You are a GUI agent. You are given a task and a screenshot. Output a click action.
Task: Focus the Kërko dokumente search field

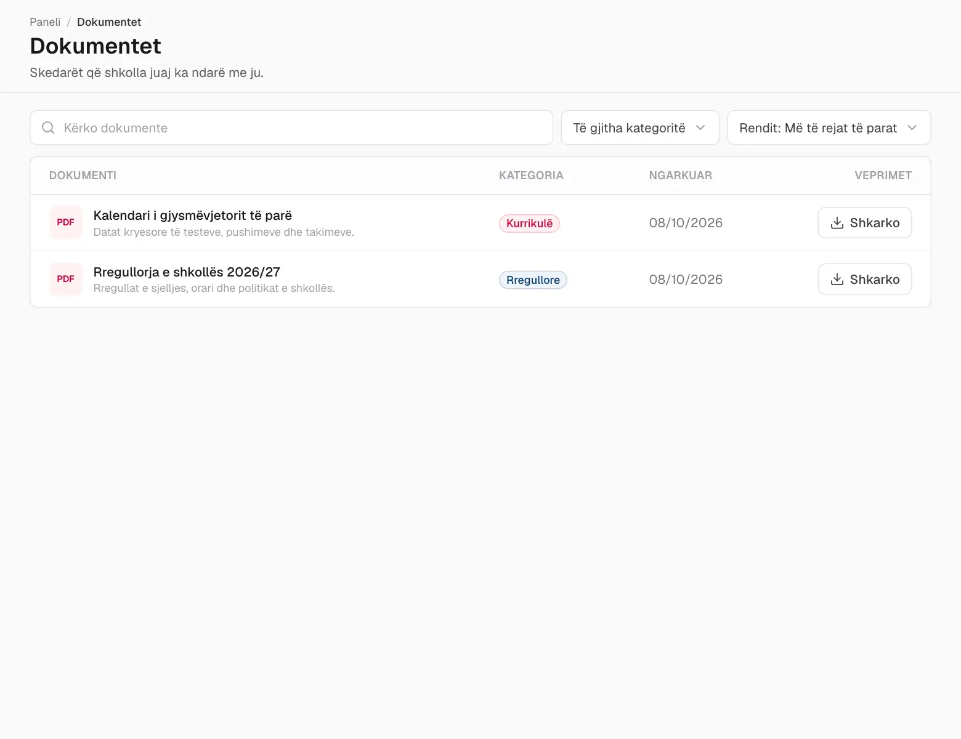click(x=291, y=127)
